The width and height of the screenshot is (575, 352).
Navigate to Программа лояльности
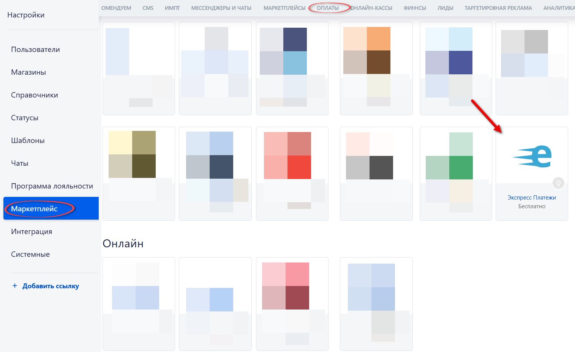52,186
